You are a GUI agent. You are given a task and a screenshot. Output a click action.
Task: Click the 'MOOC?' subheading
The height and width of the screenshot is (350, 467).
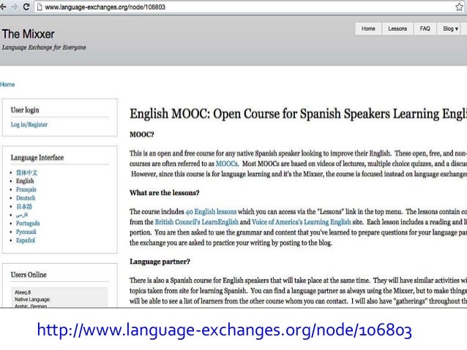coord(142,134)
